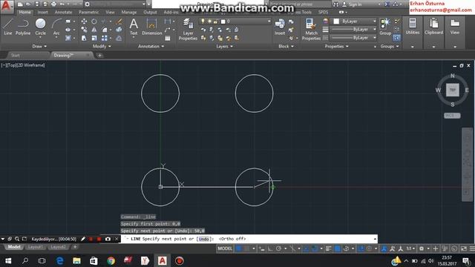475x267 pixels.
Task: Open Chrome from the Windows taskbar
Action: point(111,260)
